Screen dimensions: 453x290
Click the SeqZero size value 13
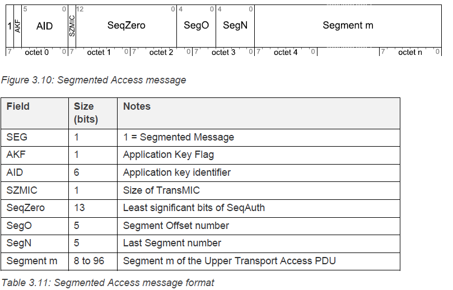79,208
